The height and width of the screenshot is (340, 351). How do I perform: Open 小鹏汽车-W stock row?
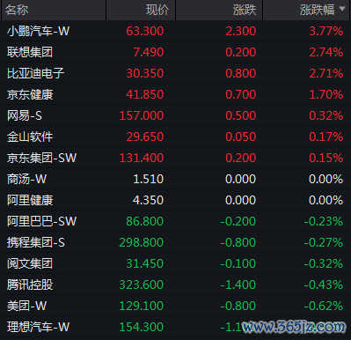pos(175,31)
